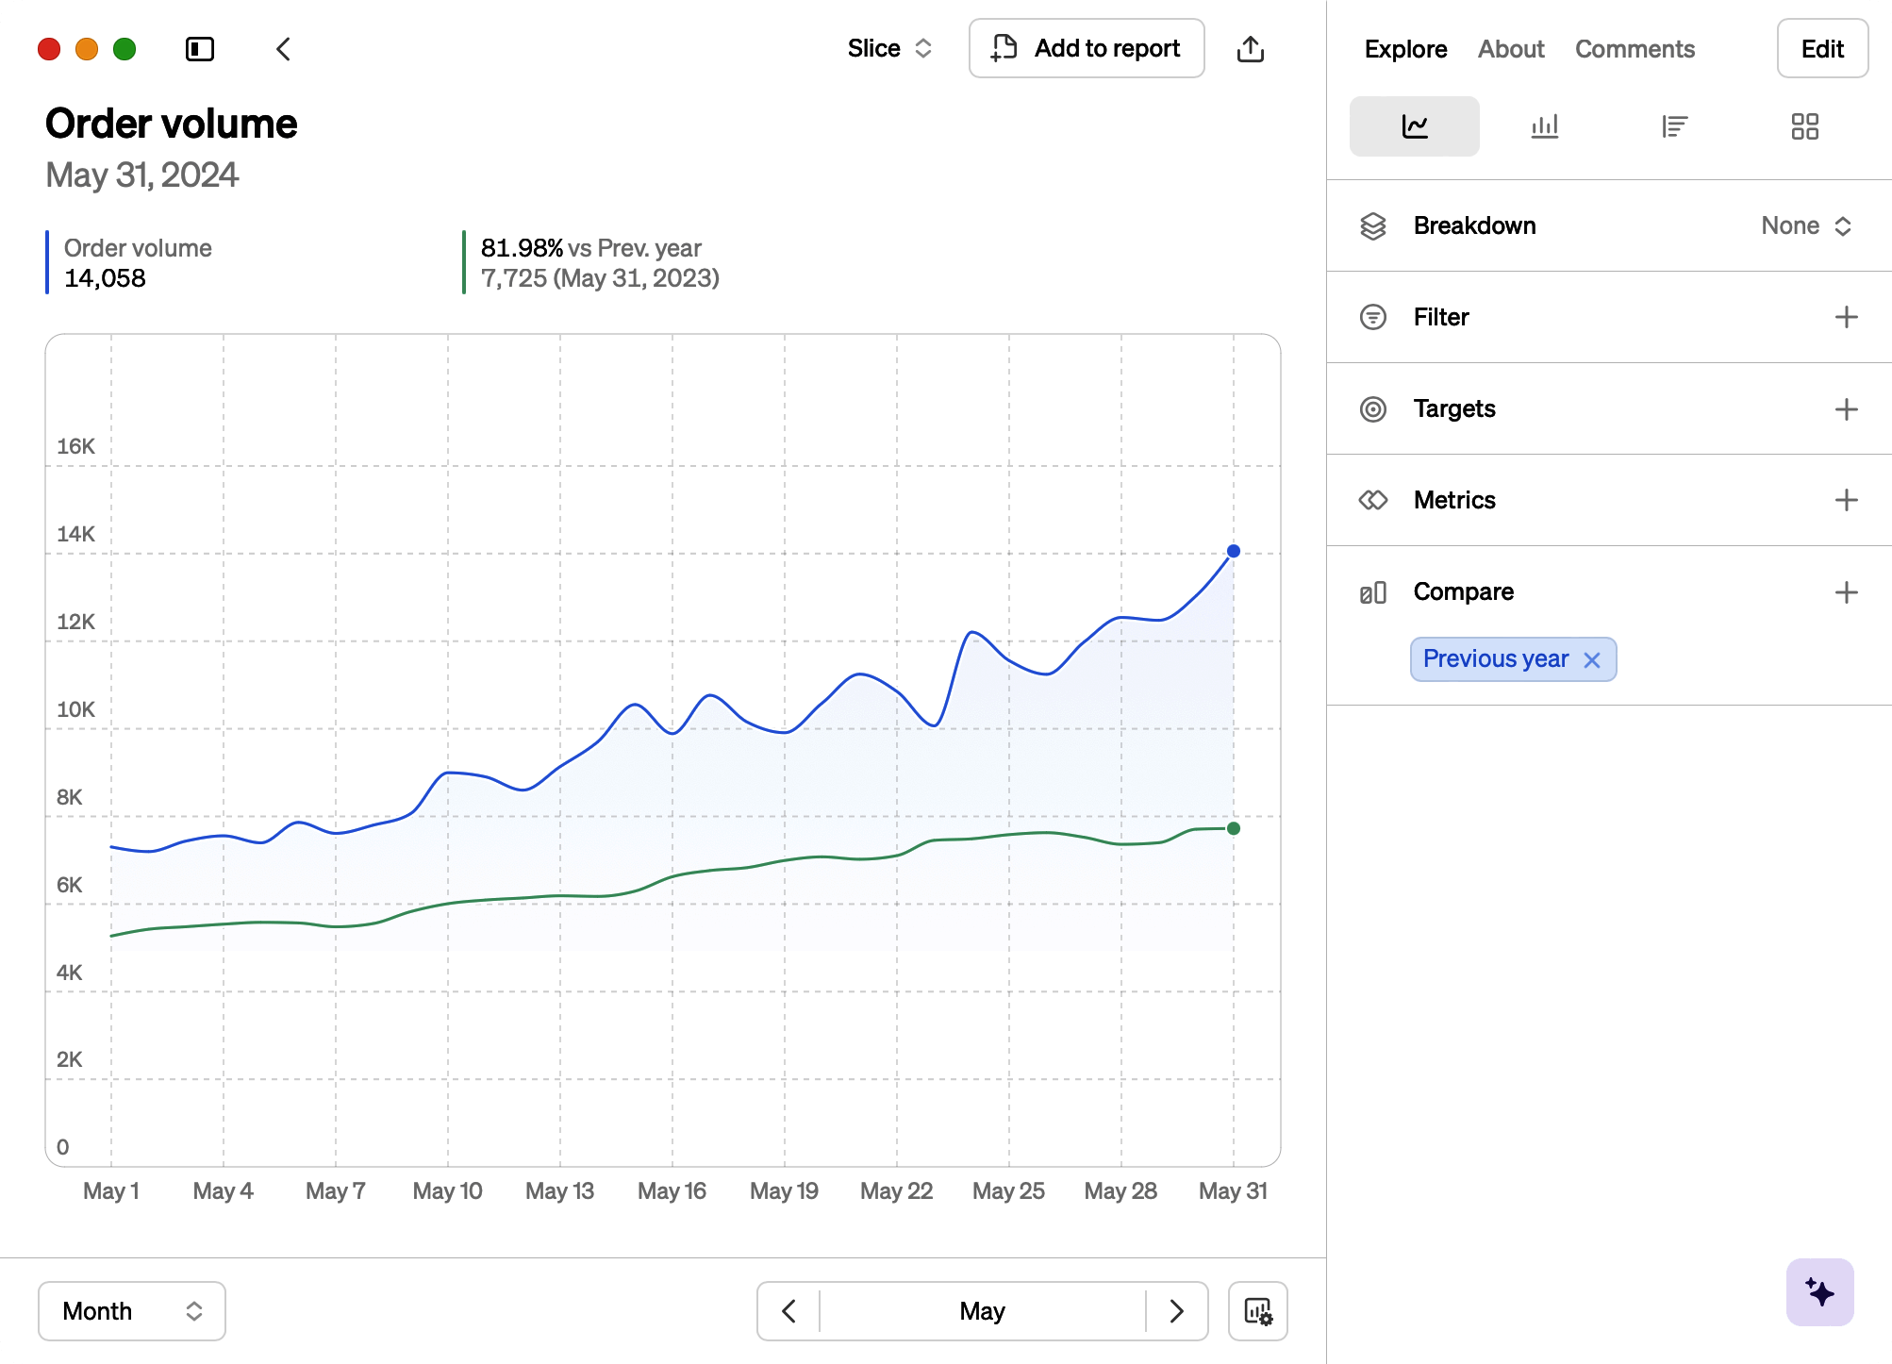Go back with the left chevron

pyautogui.click(x=283, y=49)
